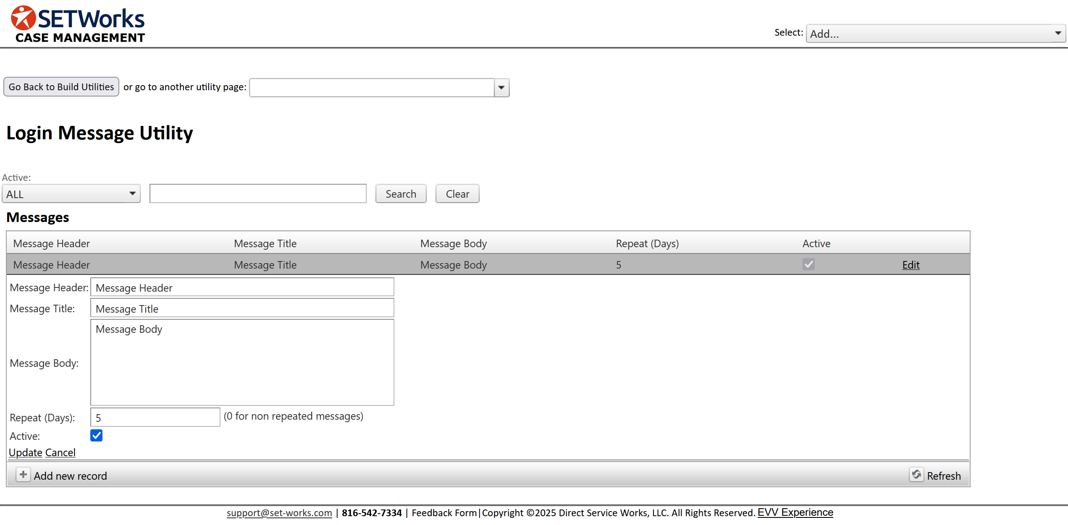Expand the utility page combo box arrow
The height and width of the screenshot is (525, 1068).
point(501,88)
